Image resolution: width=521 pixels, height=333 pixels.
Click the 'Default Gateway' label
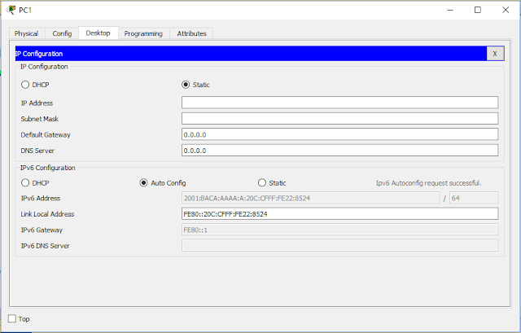46,135
